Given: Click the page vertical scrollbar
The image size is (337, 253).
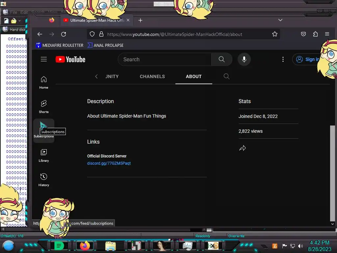Looking at the screenshot, I should pyautogui.click(x=332, y=173).
